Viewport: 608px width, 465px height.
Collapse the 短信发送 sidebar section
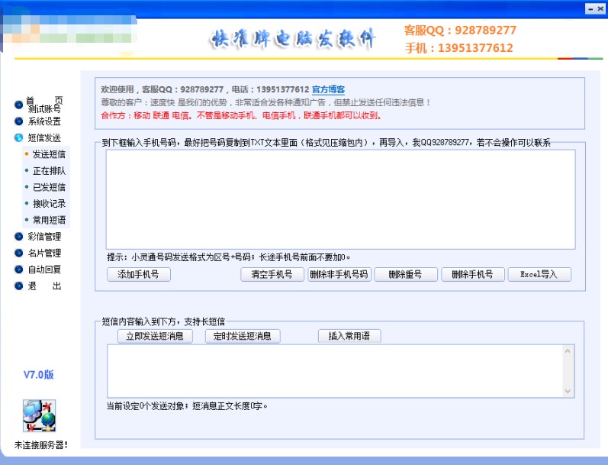pos(44,138)
